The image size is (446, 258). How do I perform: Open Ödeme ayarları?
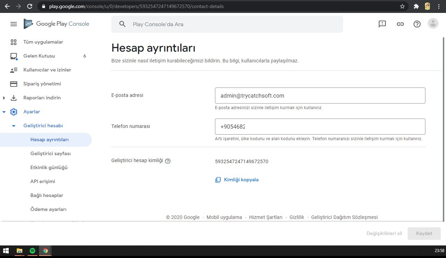pyautogui.click(x=48, y=210)
